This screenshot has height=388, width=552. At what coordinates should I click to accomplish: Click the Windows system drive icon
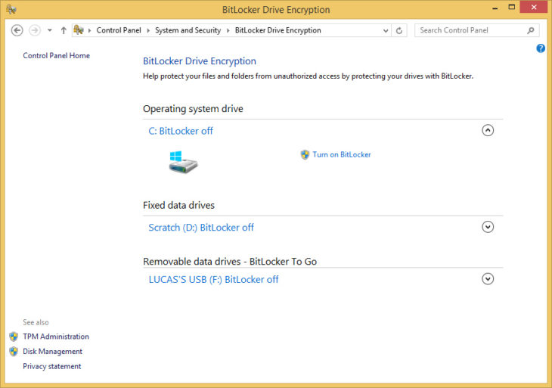[183, 162]
